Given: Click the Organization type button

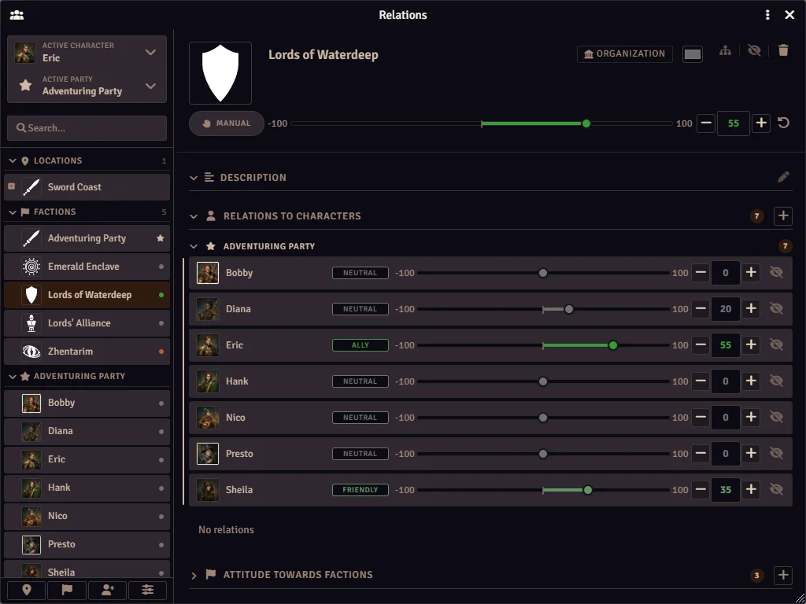Looking at the screenshot, I should (x=624, y=54).
